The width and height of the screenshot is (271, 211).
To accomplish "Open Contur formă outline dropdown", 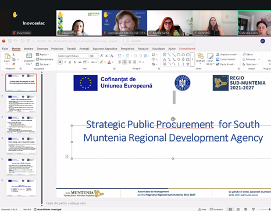I will click(226, 59).
